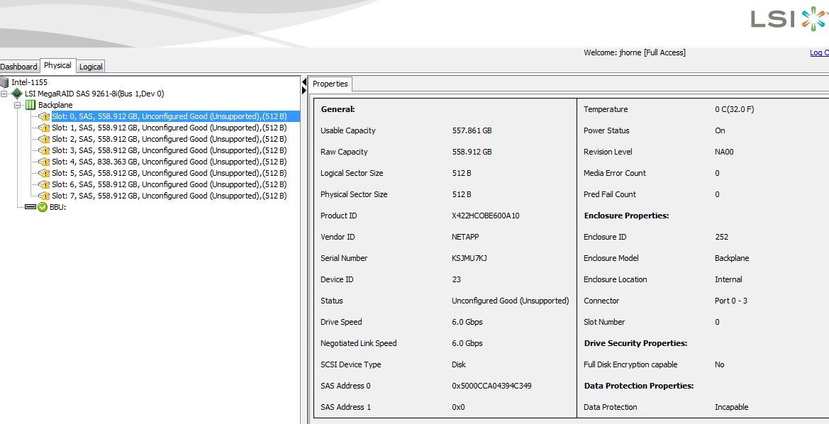The image size is (829, 424).
Task: Click Vendor ID value NETAPP
Action: pyautogui.click(x=465, y=237)
